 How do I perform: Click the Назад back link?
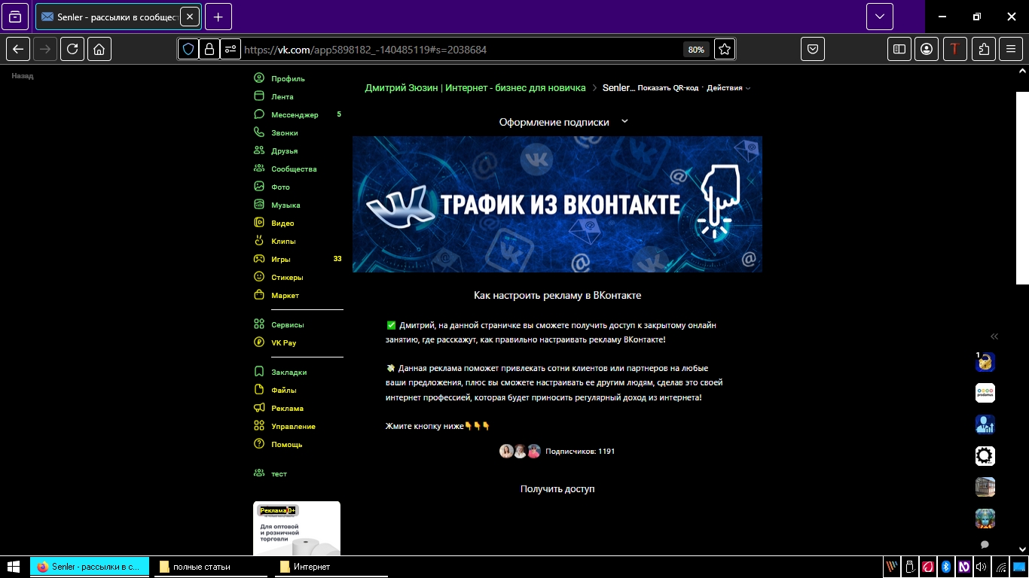(x=23, y=76)
